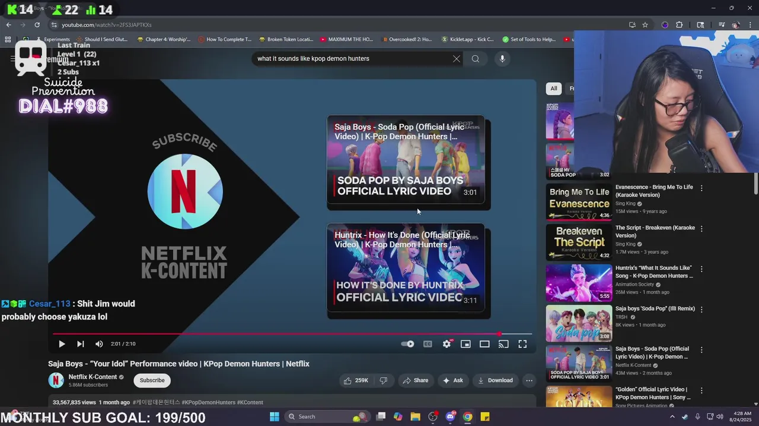Open options menu for What It Sounds Like video
Screen dimensions: 759x426
(x=701, y=269)
